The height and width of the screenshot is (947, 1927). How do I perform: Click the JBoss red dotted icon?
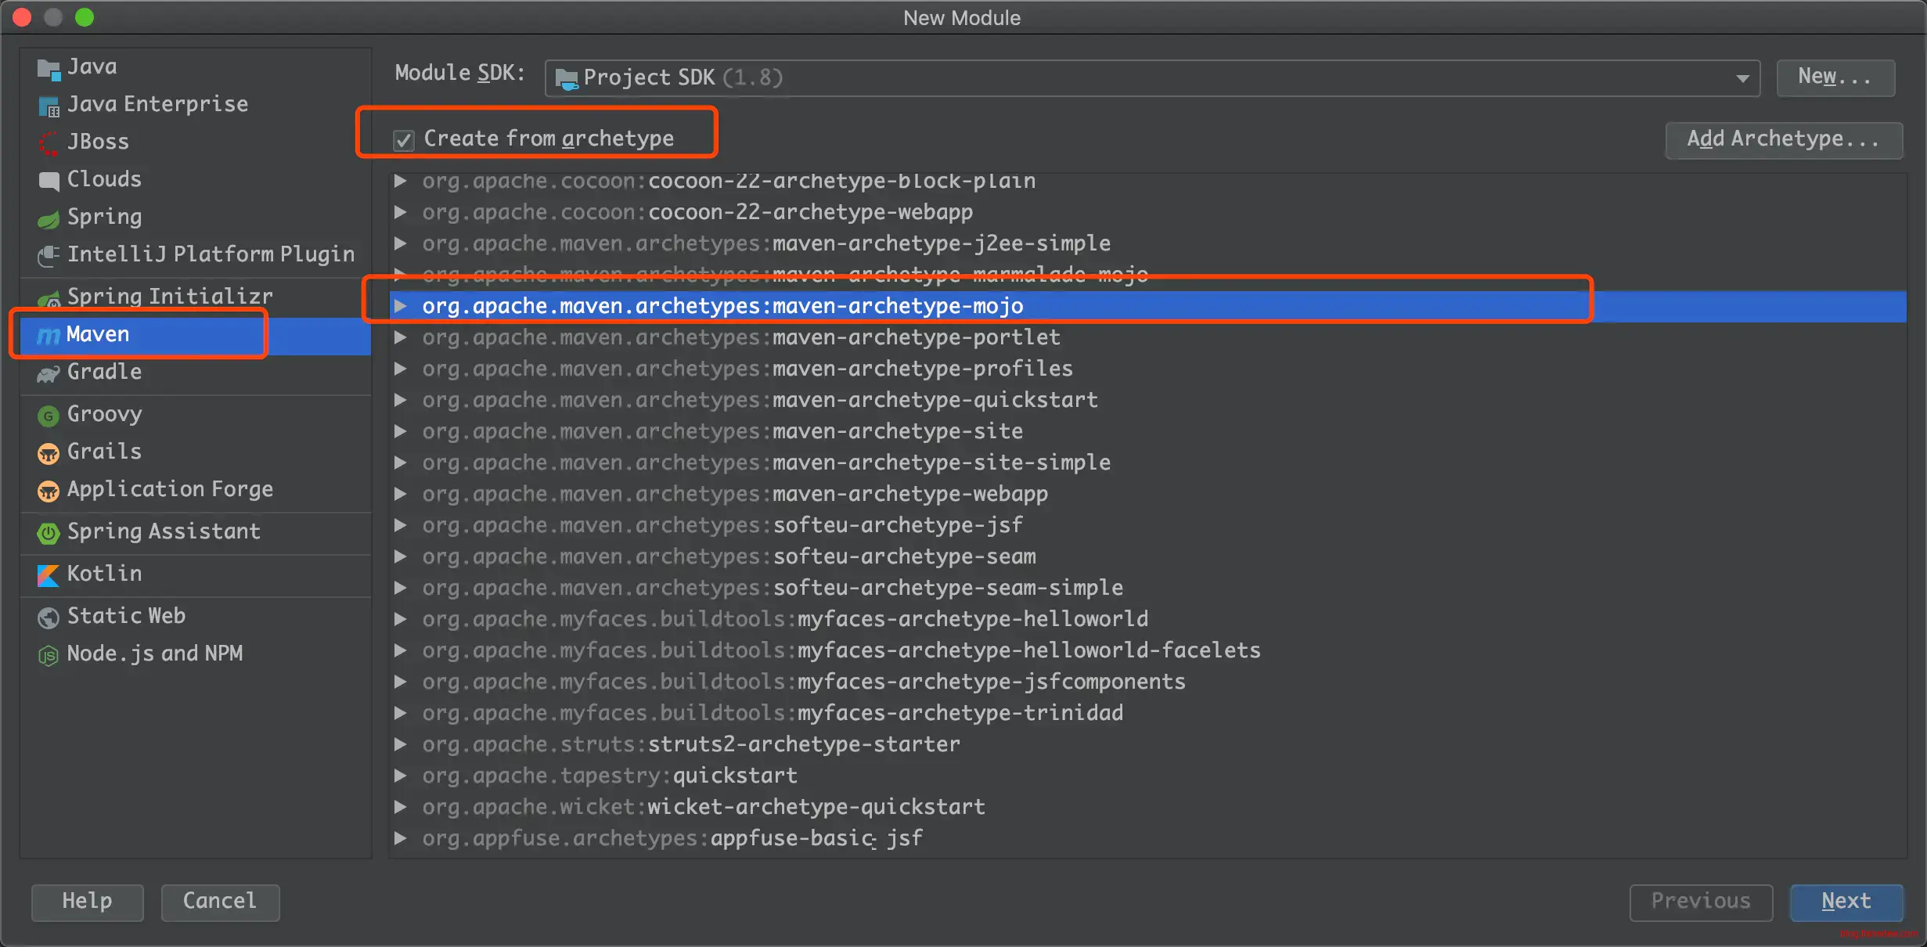click(x=48, y=143)
